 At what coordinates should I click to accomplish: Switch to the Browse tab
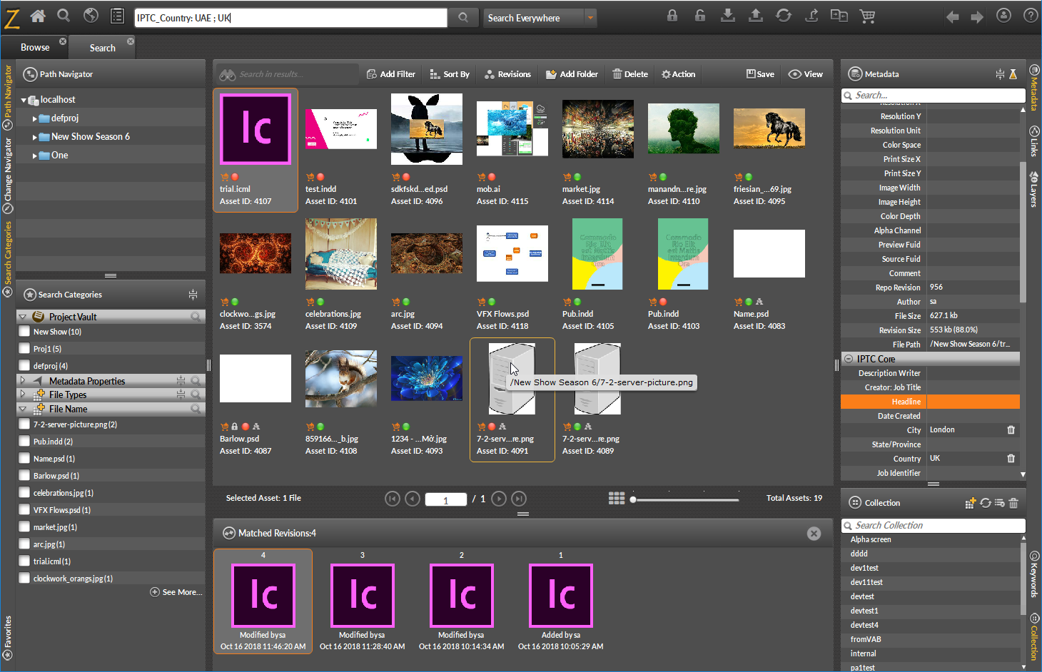coord(35,47)
